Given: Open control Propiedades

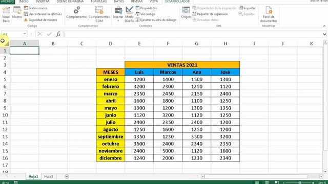Looking at the screenshot, I should click(147, 8).
